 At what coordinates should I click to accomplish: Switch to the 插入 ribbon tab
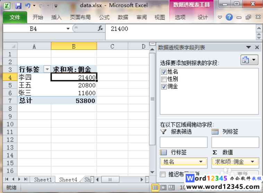56,17
